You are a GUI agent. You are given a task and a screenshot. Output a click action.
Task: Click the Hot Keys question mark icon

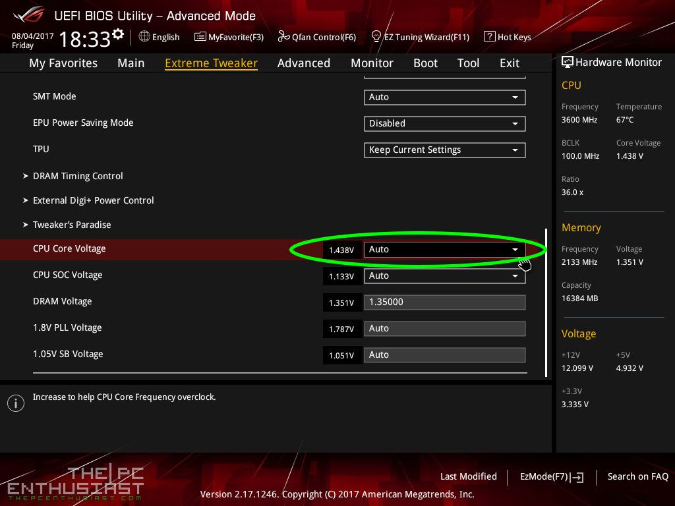490,37
